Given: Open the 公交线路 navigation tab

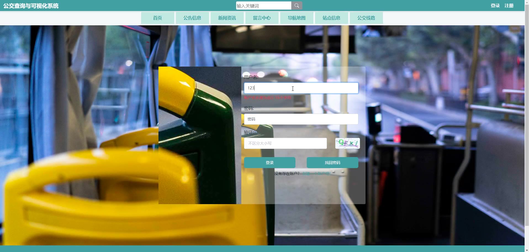Looking at the screenshot, I should click(366, 18).
